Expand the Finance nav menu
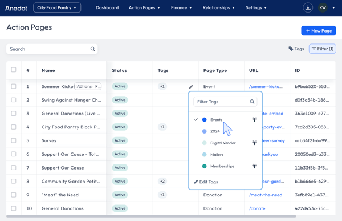Screen dimensions: 342x221 pyautogui.click(x=181, y=7)
